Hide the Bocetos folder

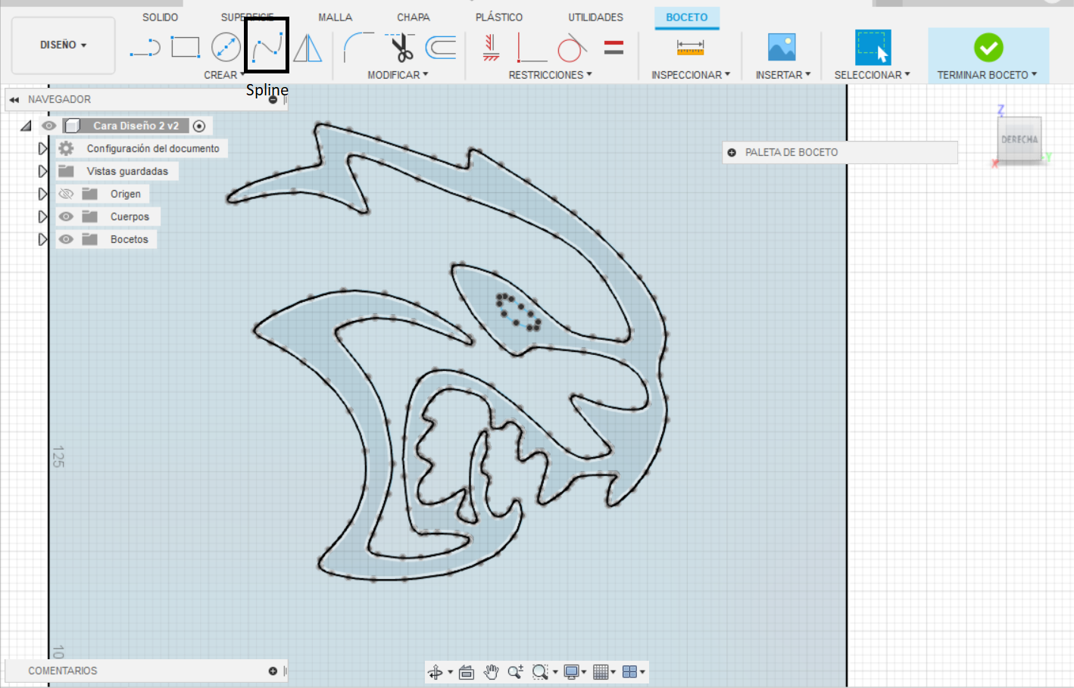click(x=67, y=239)
